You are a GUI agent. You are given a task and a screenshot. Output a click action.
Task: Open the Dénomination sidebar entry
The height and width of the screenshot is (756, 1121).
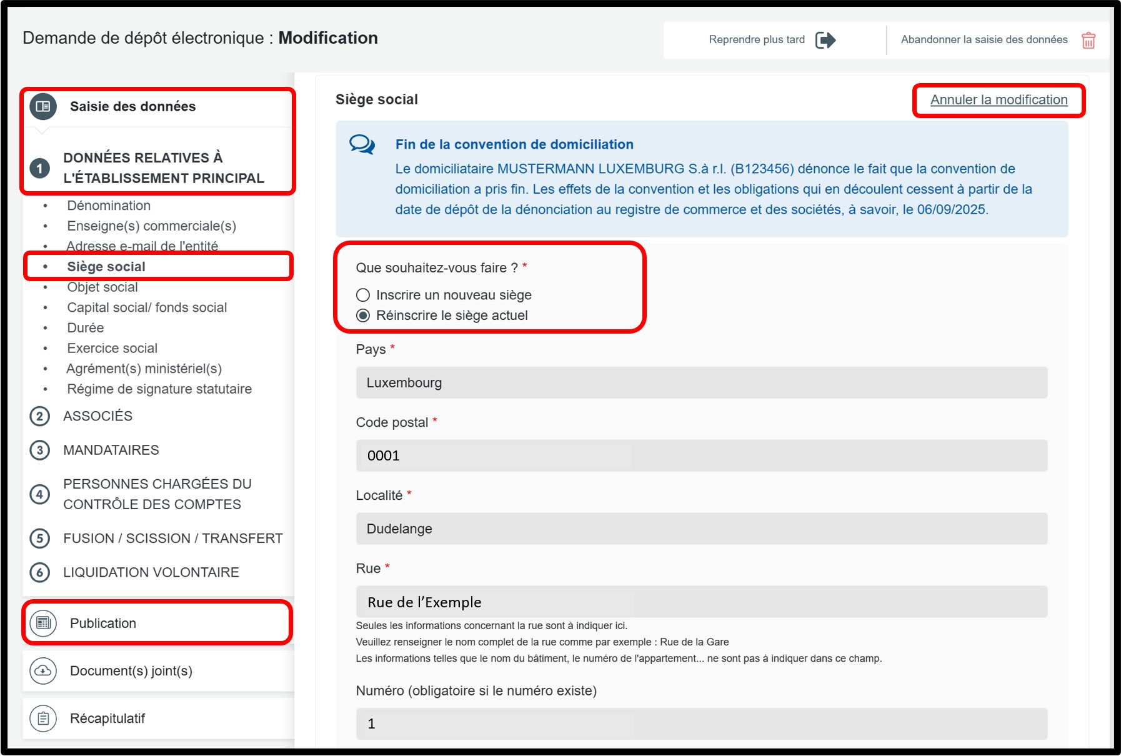click(109, 206)
